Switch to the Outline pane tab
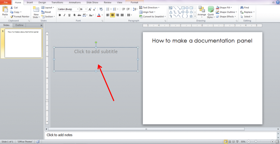 [19, 25]
